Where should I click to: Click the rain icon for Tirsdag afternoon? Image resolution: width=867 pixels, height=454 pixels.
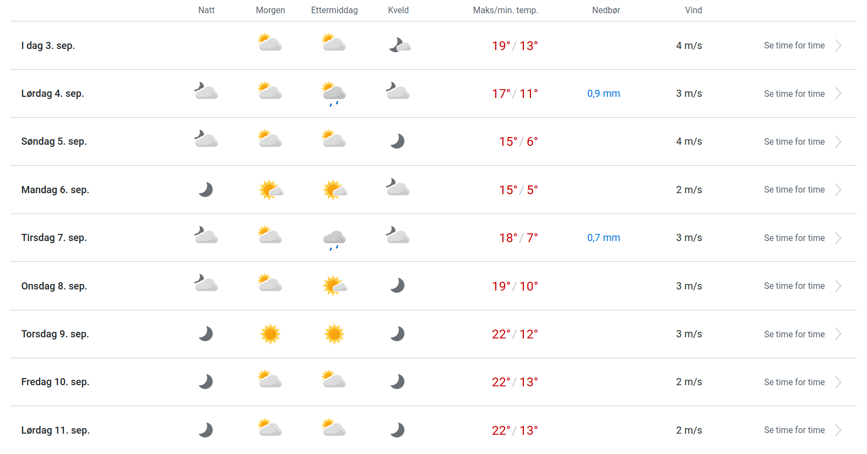pyautogui.click(x=334, y=239)
